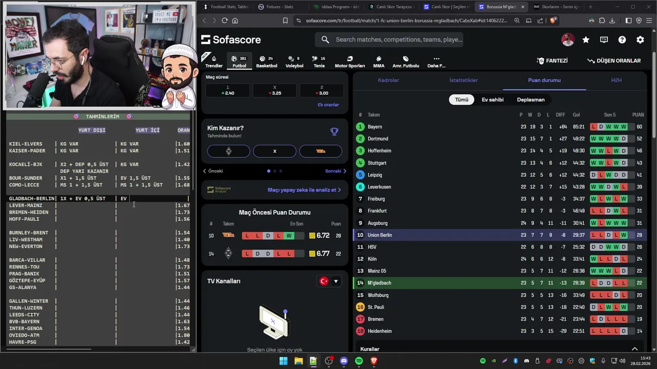The image size is (657, 369).
Task: Collapse the Kurallar section
Action: coord(634,349)
